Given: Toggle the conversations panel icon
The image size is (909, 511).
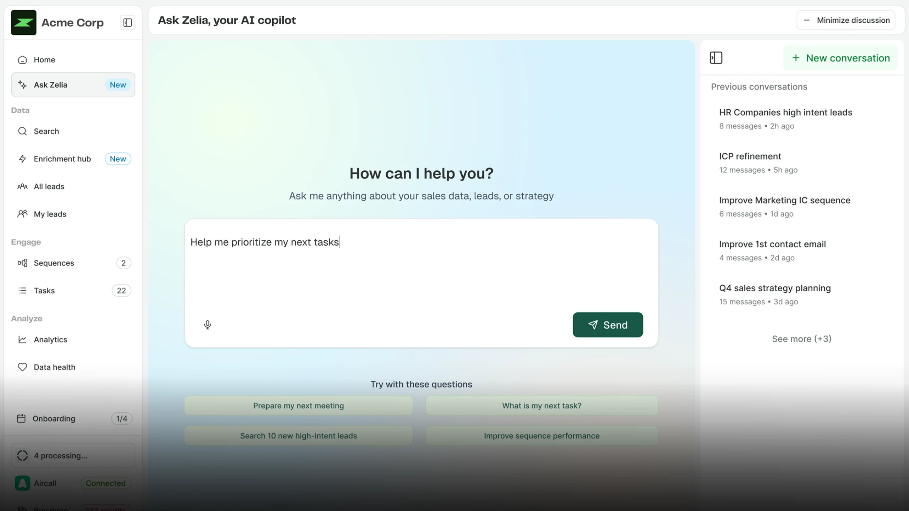Looking at the screenshot, I should 716,58.
